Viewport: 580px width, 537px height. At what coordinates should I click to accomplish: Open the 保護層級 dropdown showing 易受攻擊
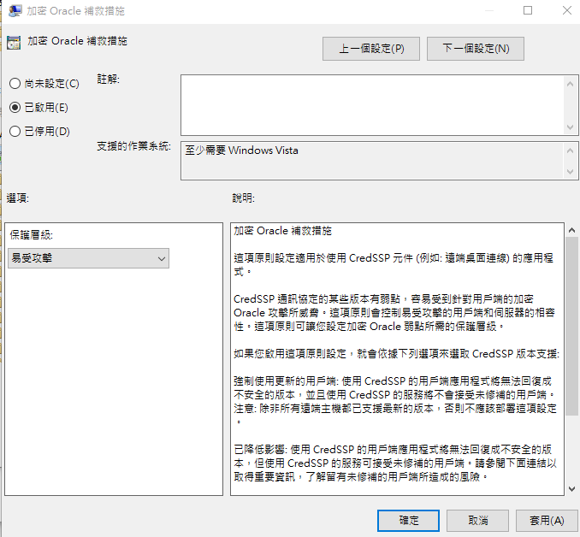point(88,257)
